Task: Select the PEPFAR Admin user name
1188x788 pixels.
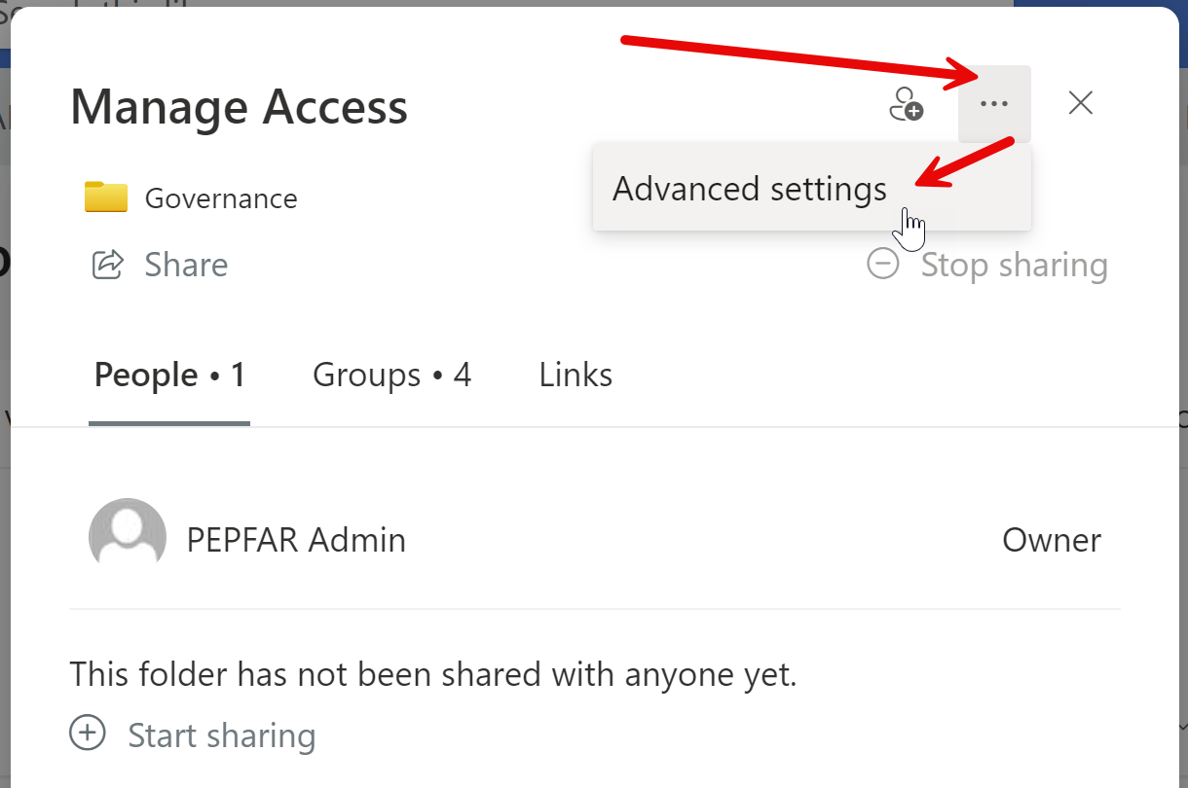Action: 296,540
